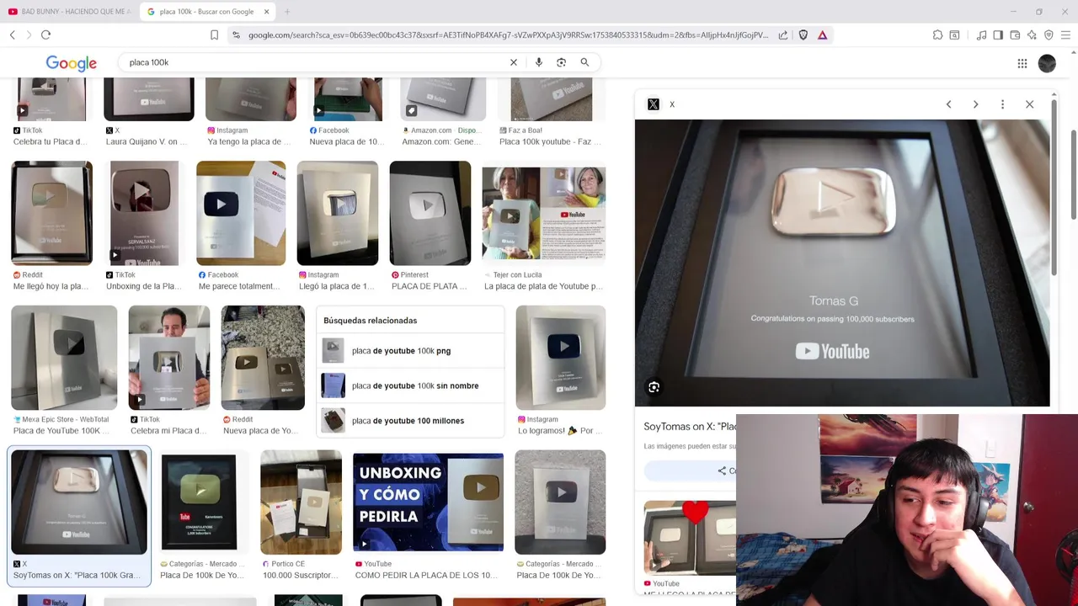
Task: Reload the page with the refresh icon
Action: pos(45,35)
